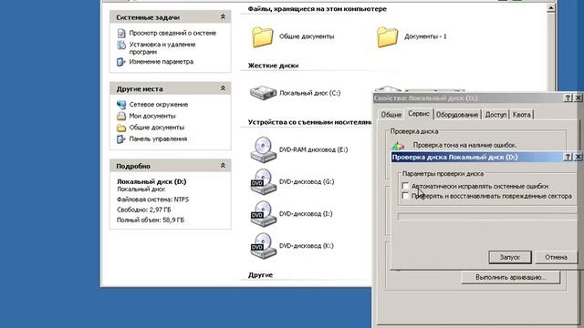The image size is (584, 328).
Task: Close the Свойства: Локальный диск (D:) window
Action: [x=578, y=97]
